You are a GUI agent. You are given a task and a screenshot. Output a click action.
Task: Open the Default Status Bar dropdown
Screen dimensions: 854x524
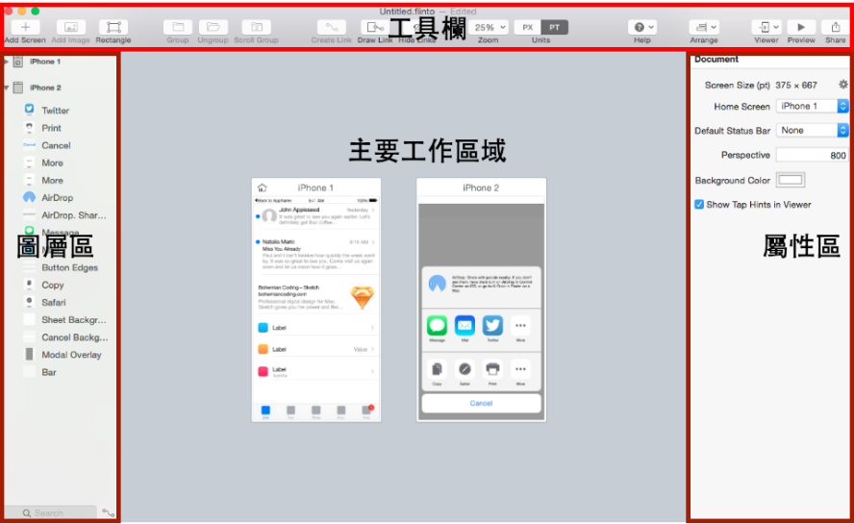(x=812, y=130)
